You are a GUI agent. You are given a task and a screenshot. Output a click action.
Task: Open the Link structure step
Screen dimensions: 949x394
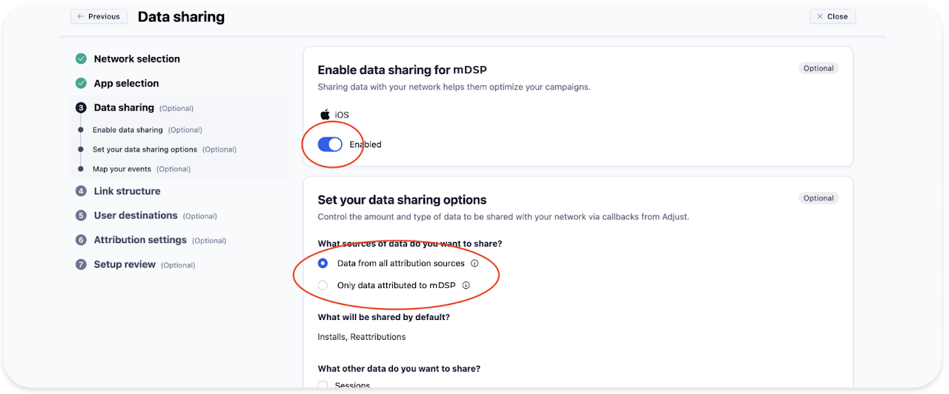pyautogui.click(x=127, y=191)
